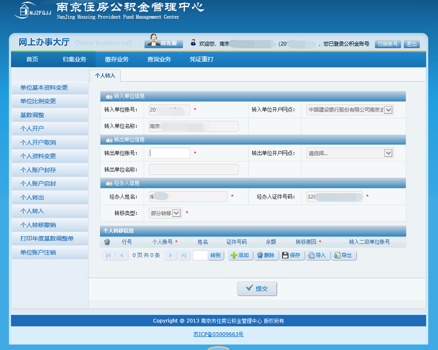The width and height of the screenshot is (438, 350).
Task: Click the 导出 (export) button
Action: click(343, 255)
